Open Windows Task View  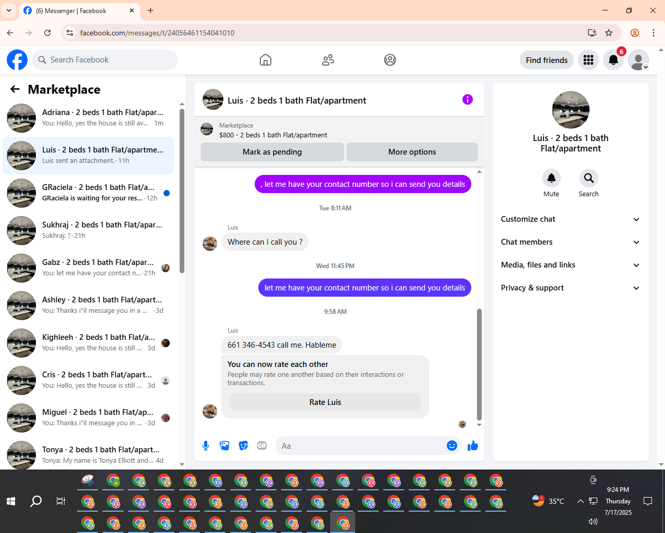click(61, 501)
